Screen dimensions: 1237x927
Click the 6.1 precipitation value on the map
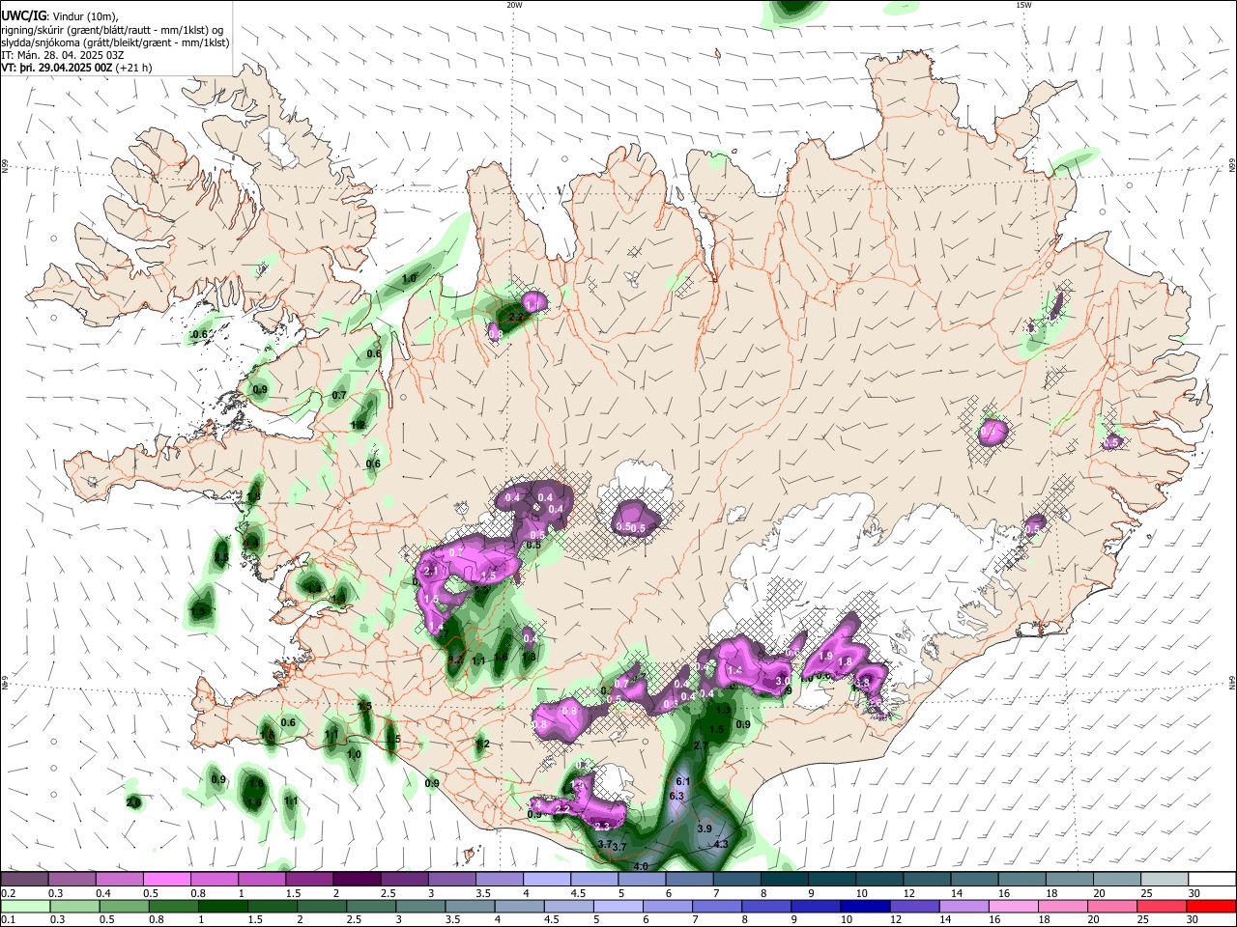point(682,781)
